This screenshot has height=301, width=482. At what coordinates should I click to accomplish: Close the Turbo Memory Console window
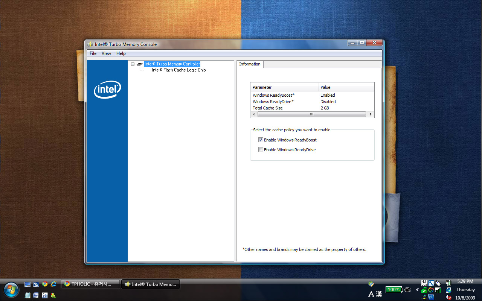click(x=374, y=43)
